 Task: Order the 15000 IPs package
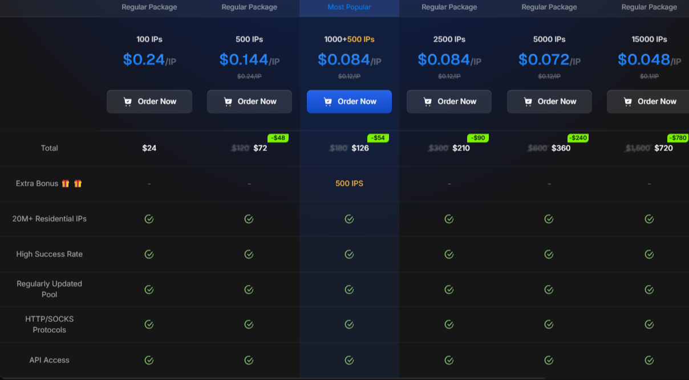point(648,101)
